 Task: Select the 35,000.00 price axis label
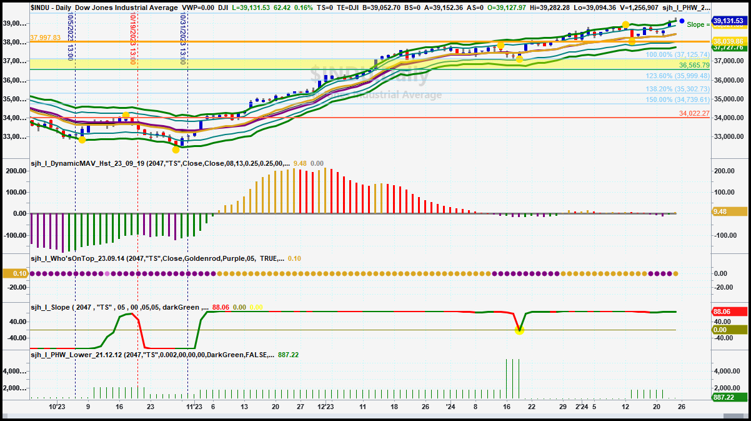coord(729,99)
